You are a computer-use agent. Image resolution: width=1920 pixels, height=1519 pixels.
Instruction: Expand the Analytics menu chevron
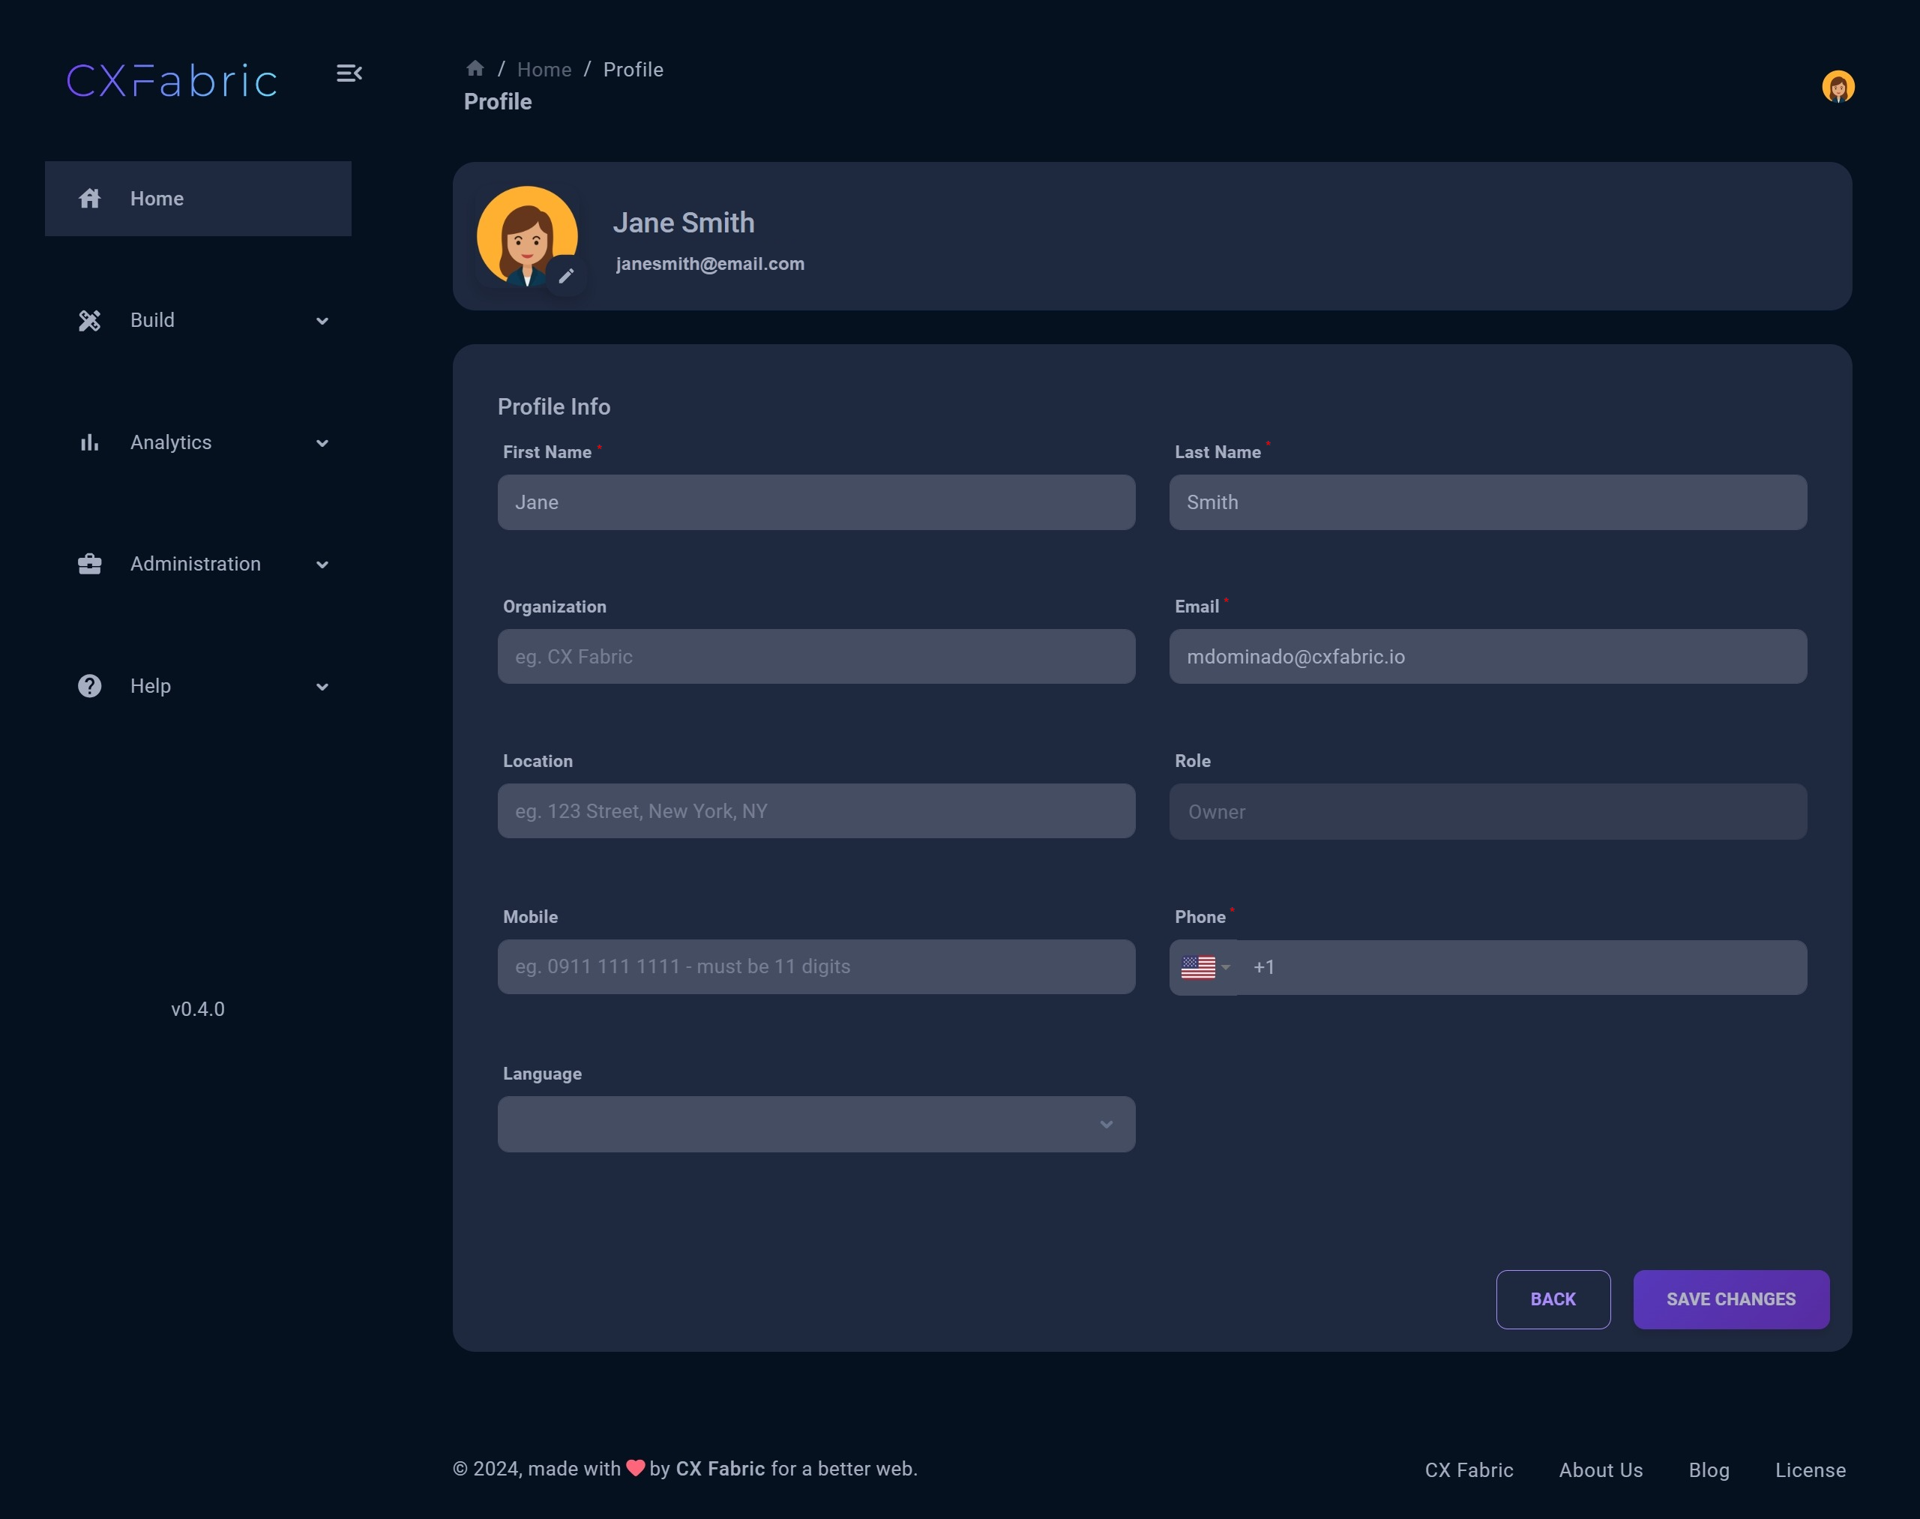click(x=322, y=443)
